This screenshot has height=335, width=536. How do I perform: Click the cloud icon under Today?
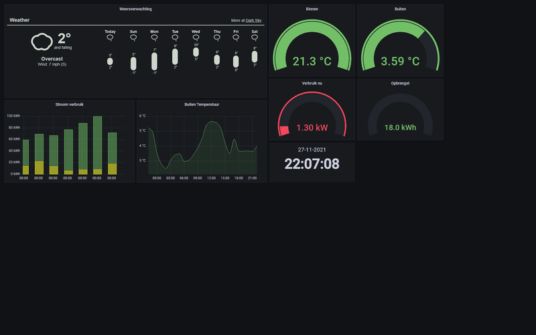point(110,38)
